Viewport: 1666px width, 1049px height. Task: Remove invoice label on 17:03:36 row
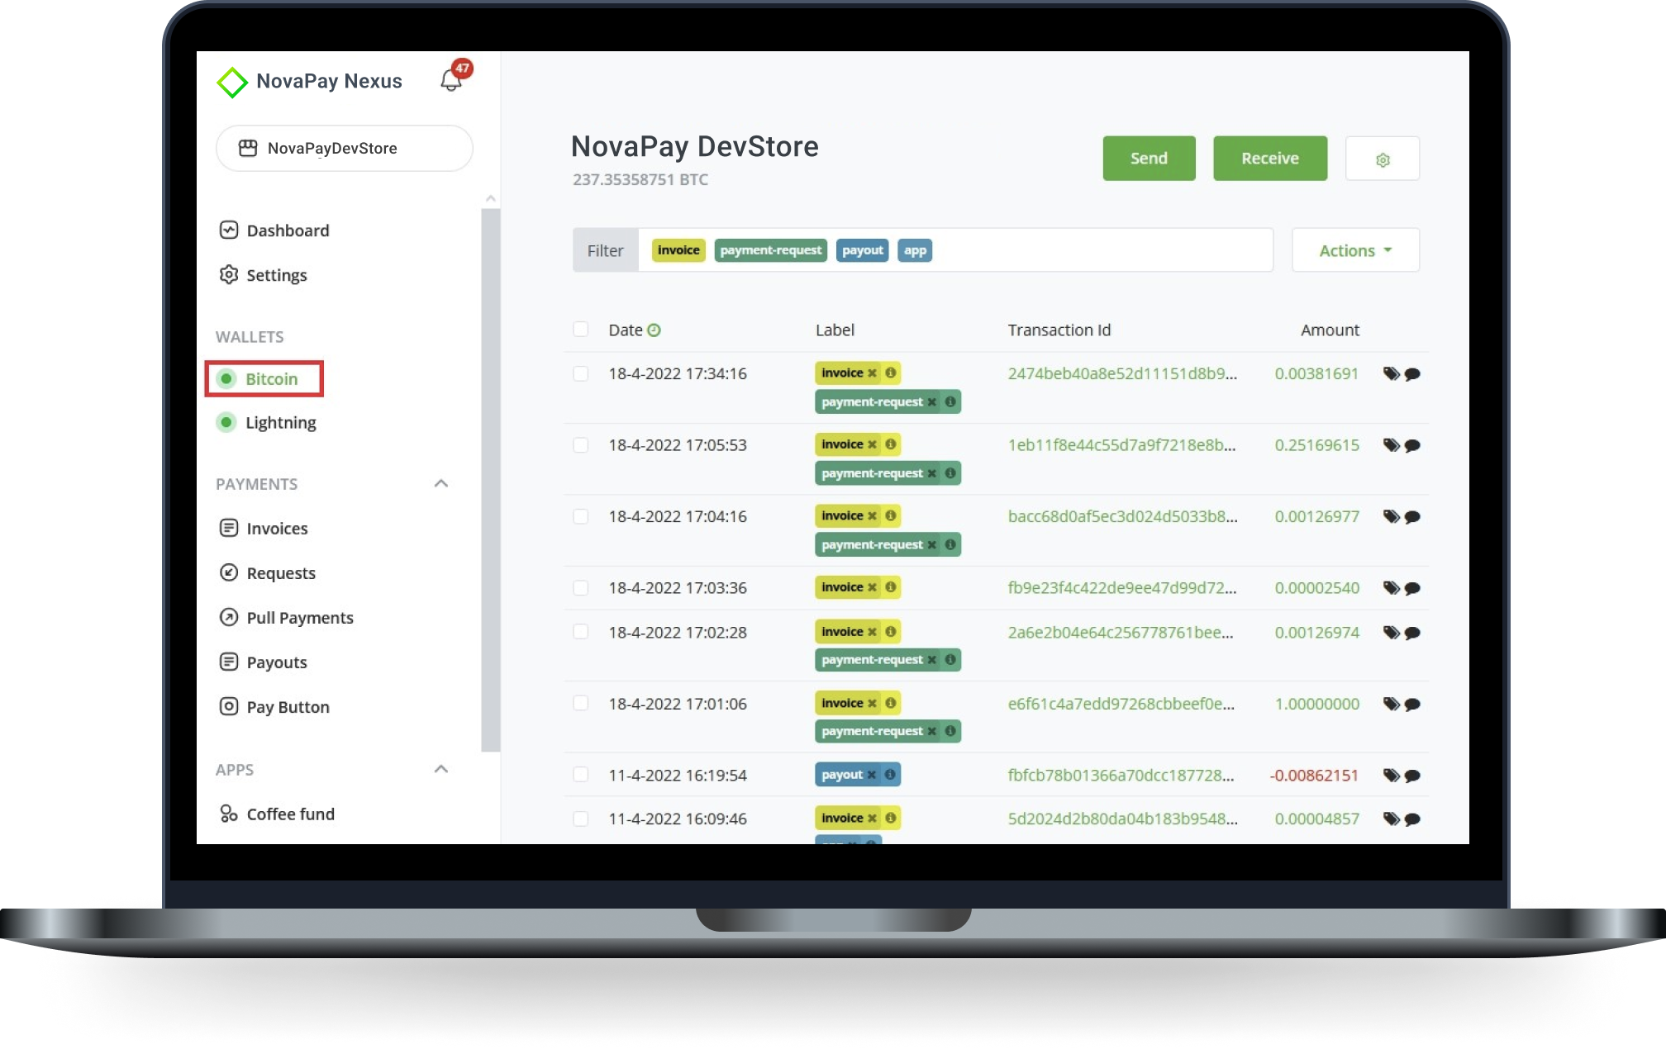click(872, 587)
